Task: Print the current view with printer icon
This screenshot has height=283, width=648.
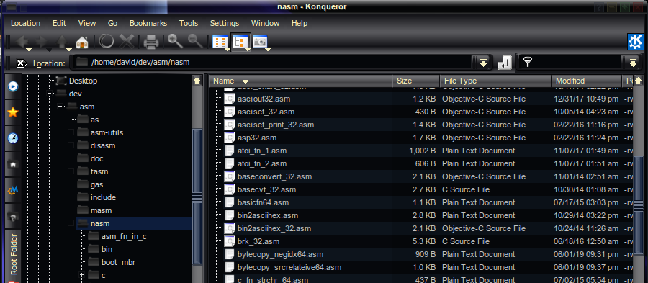Action: pos(151,42)
